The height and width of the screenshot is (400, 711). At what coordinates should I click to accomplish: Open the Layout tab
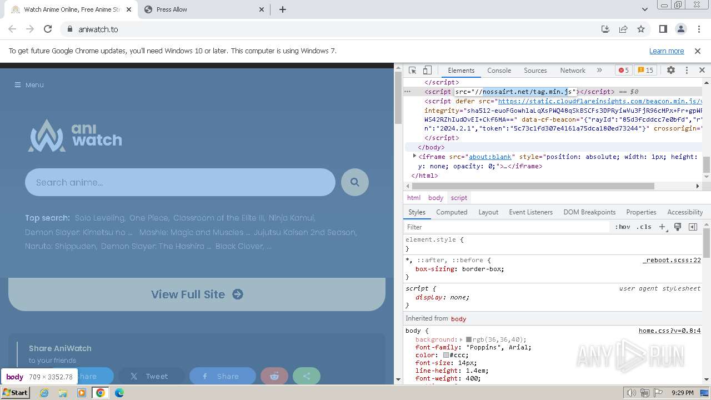pyautogui.click(x=488, y=212)
